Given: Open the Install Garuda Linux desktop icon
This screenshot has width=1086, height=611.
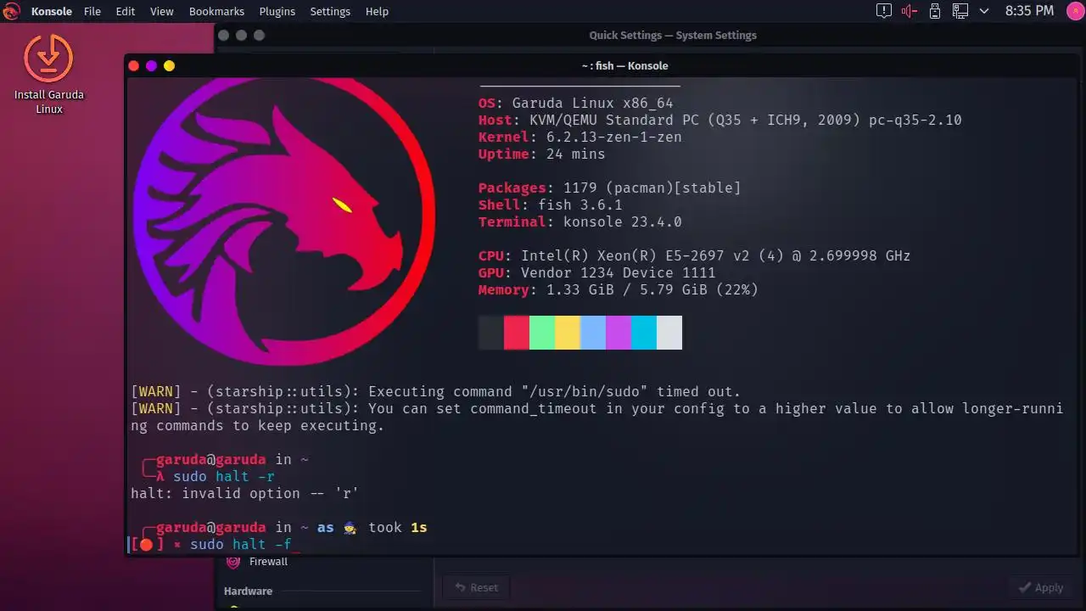Looking at the screenshot, I should (x=48, y=75).
